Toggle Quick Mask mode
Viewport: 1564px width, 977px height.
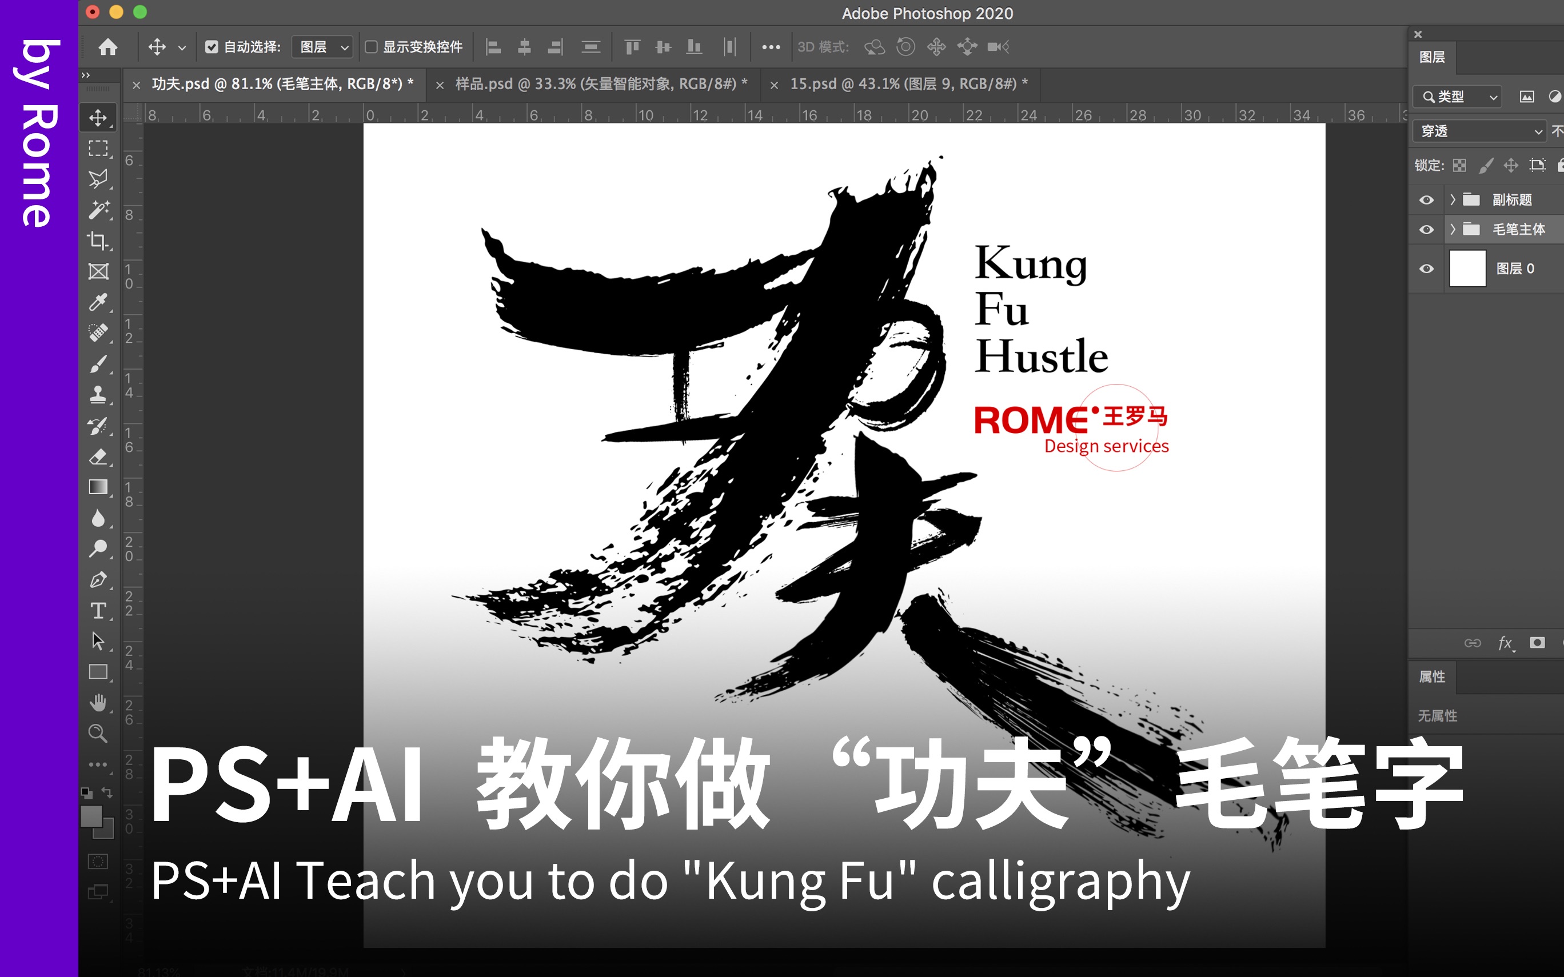pos(98,862)
